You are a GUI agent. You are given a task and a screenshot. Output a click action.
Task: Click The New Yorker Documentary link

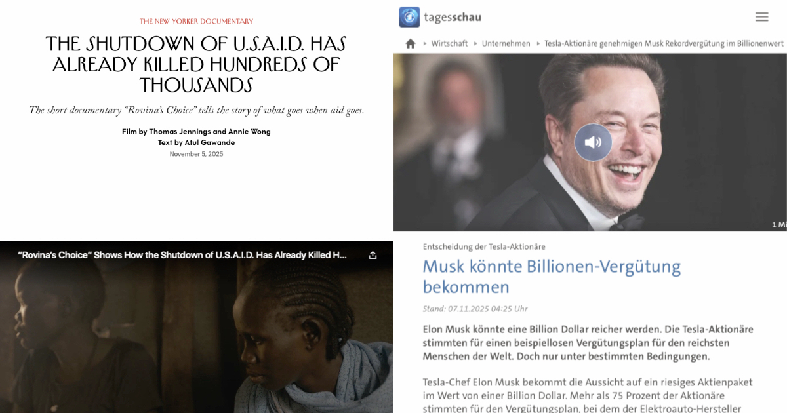(x=196, y=22)
